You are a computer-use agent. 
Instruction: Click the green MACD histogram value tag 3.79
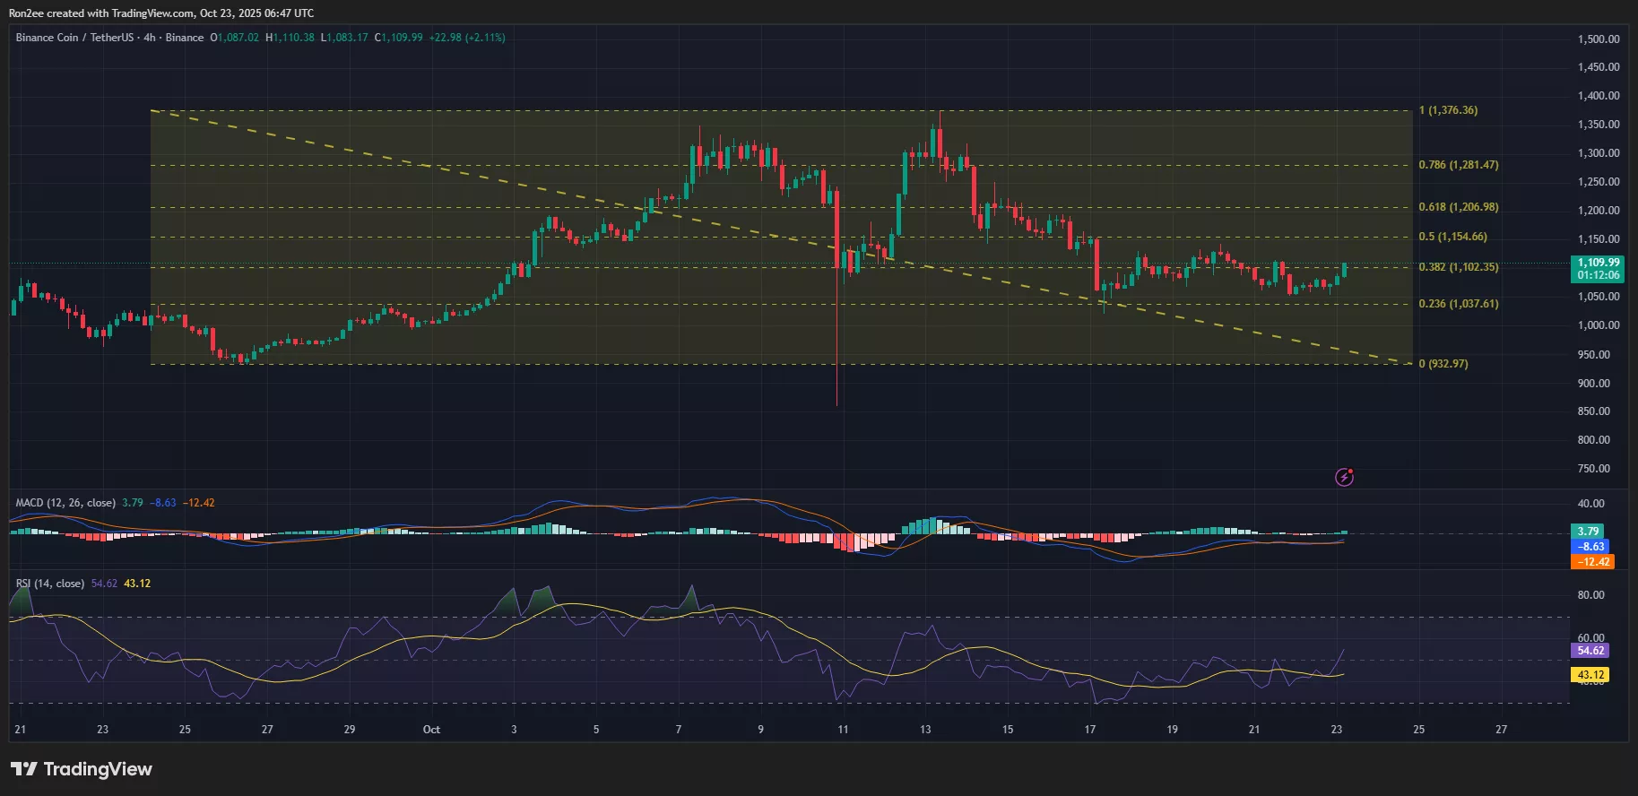tap(1588, 532)
